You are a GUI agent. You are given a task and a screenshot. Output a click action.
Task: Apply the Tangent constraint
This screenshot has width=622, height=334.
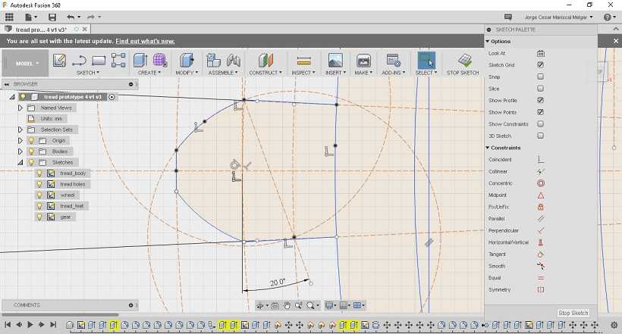point(540,254)
